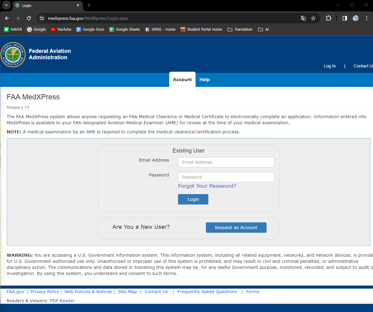Focus the Password field
Image resolution: width=373 pixels, height=312 pixels.
point(226,177)
